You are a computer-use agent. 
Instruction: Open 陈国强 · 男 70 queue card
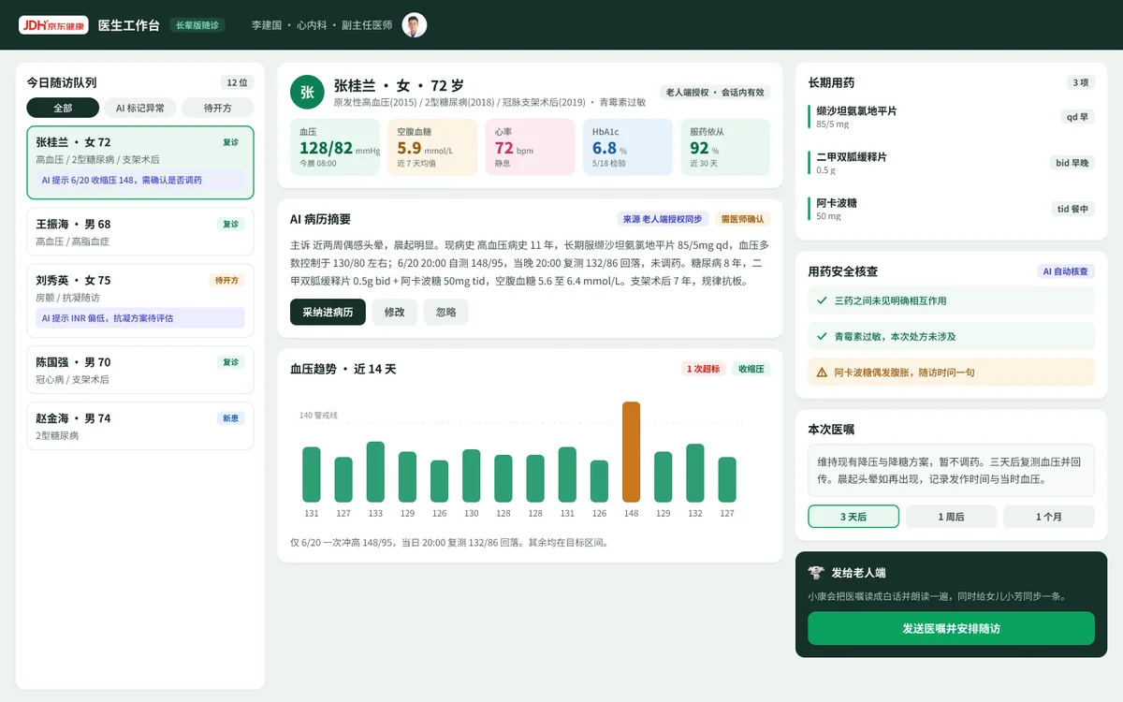[140, 370]
